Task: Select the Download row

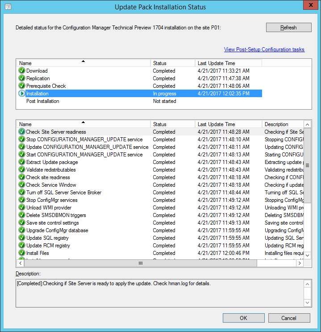Action: click(x=140, y=70)
